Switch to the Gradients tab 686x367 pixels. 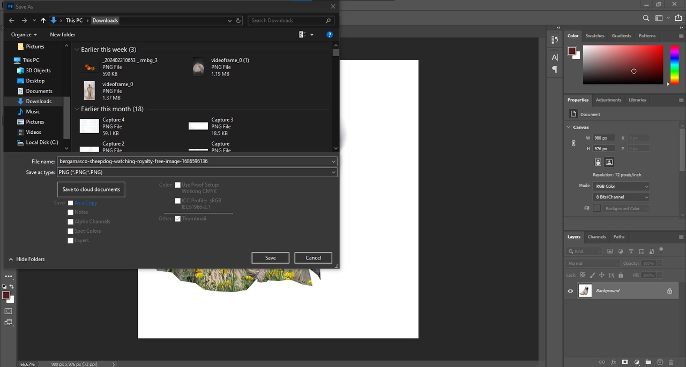click(621, 36)
